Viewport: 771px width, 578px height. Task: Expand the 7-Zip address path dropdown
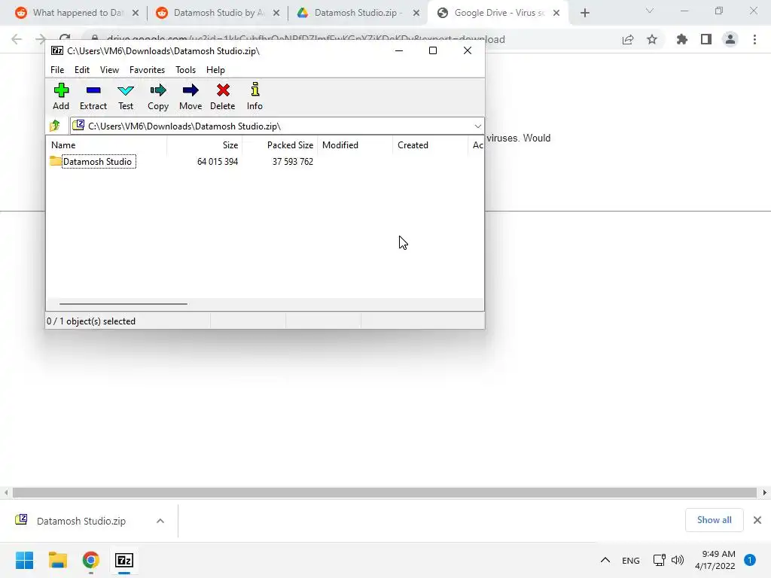(x=477, y=126)
